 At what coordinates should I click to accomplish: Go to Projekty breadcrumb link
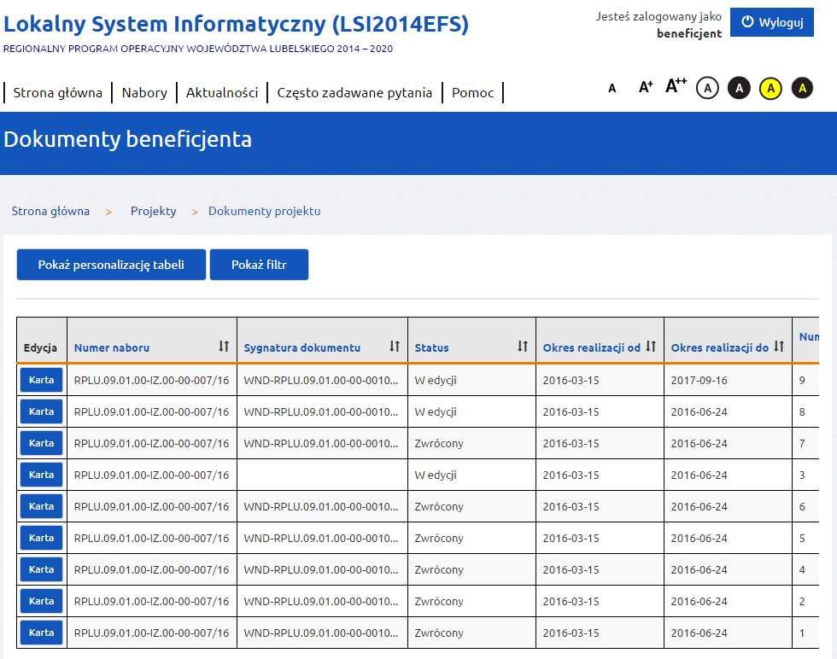pos(153,212)
